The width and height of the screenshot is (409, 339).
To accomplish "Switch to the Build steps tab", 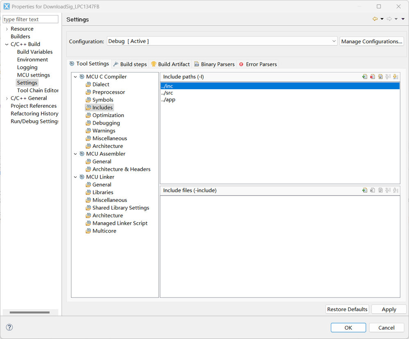I will (x=130, y=64).
